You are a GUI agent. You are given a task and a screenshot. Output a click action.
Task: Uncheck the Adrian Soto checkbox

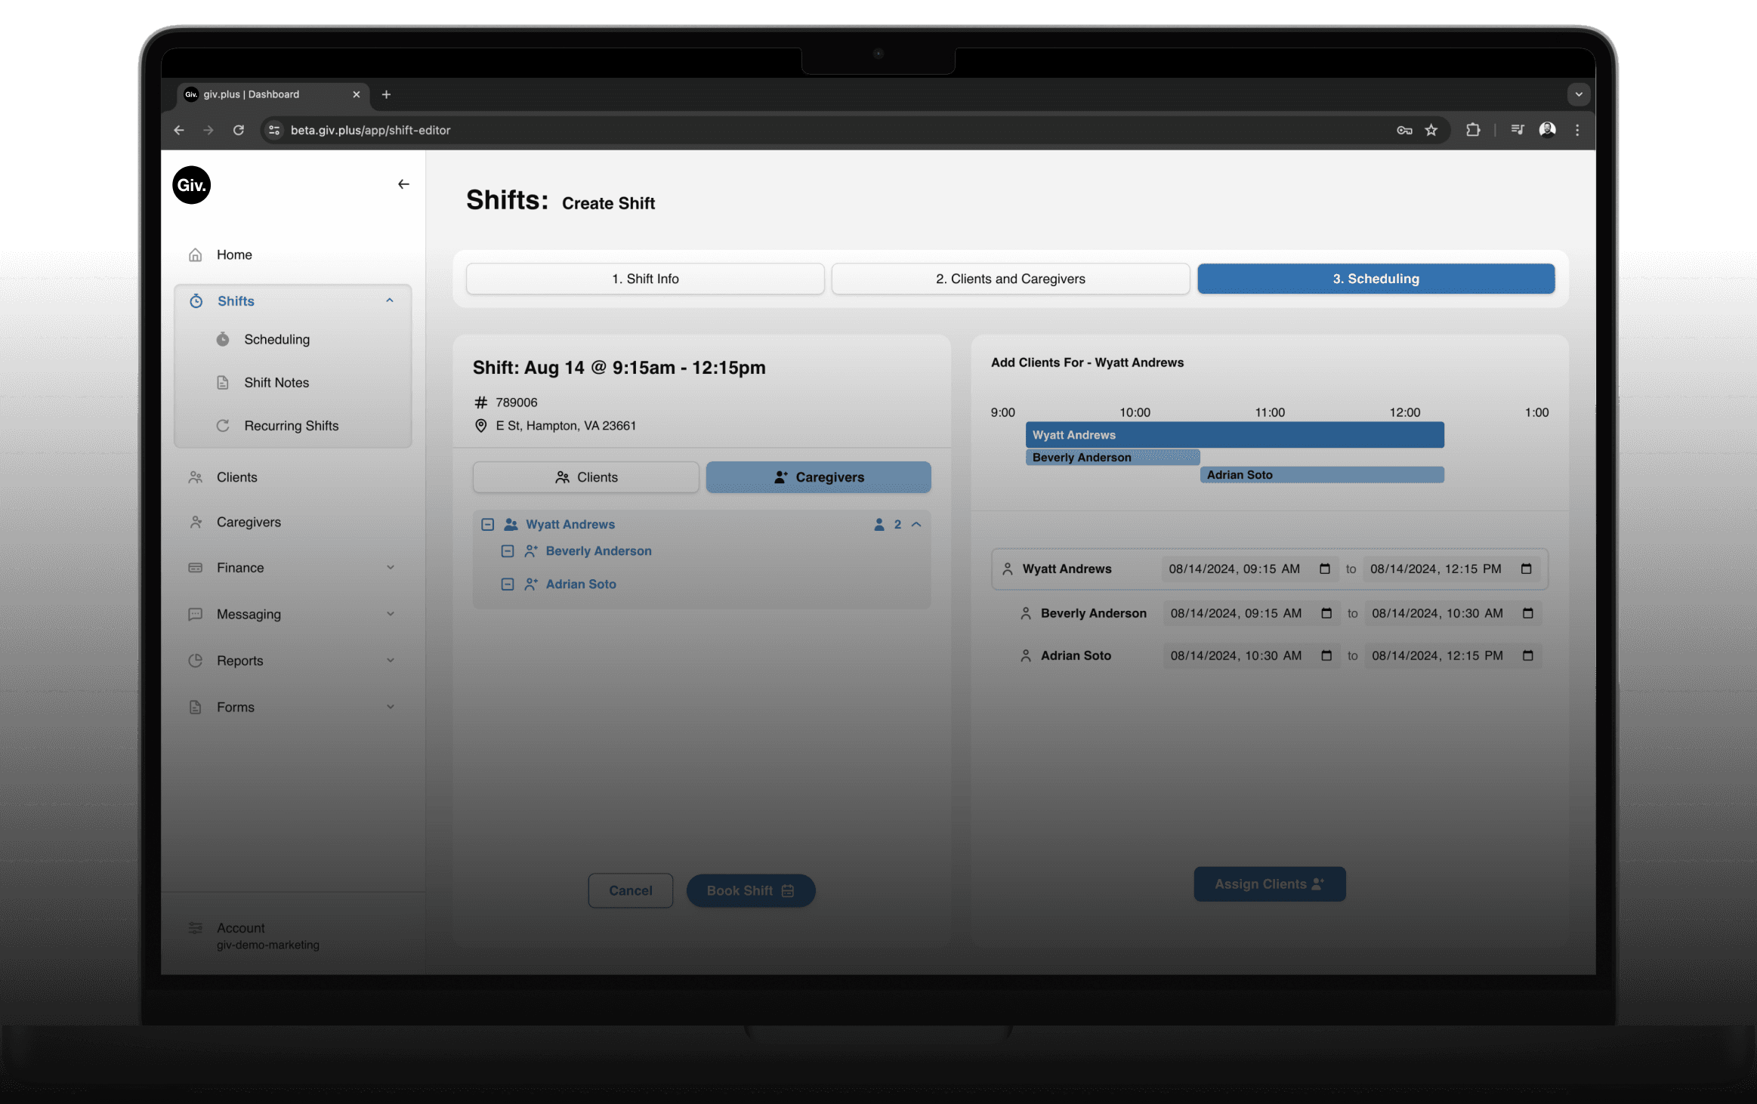pos(508,584)
